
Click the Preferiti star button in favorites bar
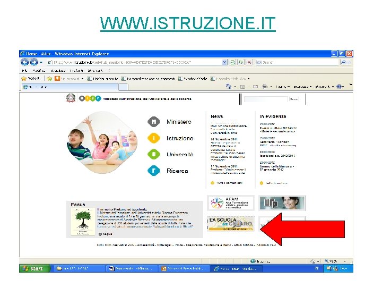(30, 79)
